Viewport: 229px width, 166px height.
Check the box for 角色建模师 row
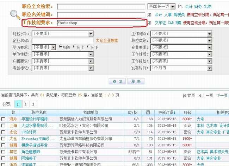coord(3,152)
